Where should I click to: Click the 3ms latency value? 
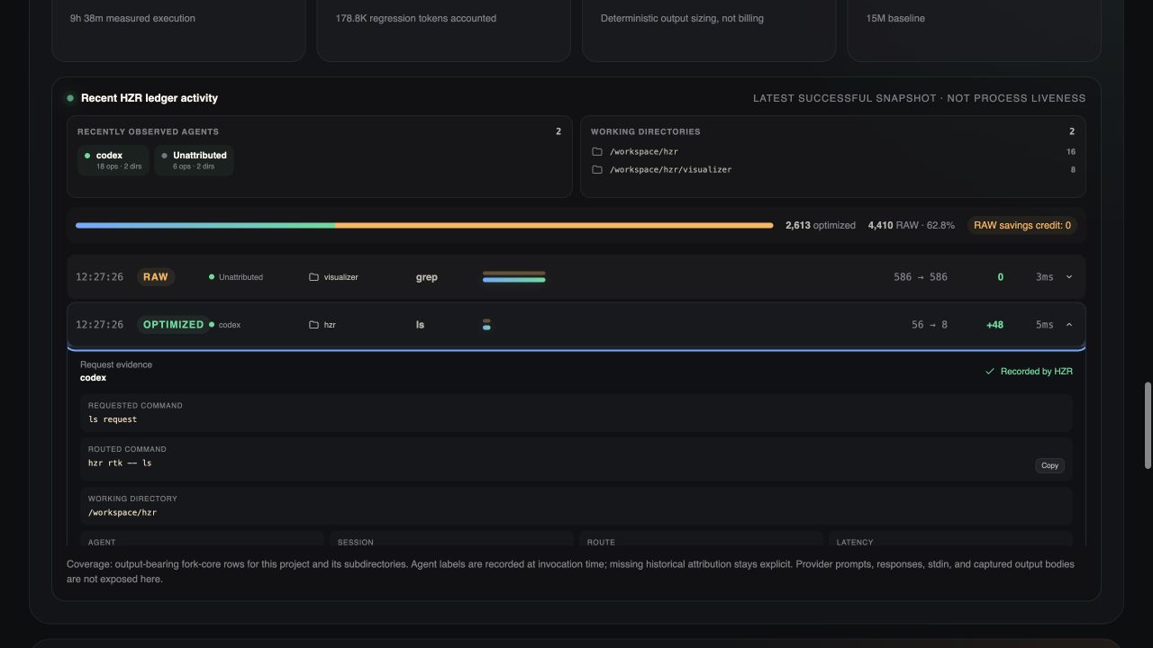click(x=1044, y=277)
